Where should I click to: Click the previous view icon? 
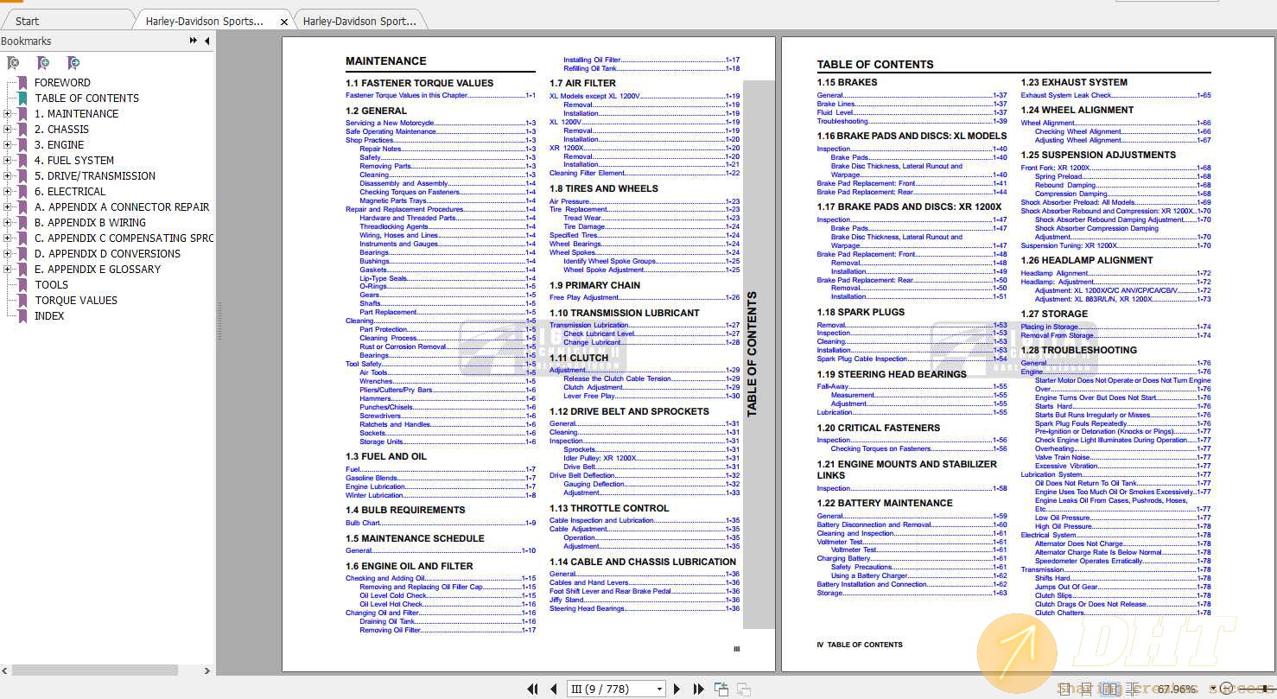[721, 689]
